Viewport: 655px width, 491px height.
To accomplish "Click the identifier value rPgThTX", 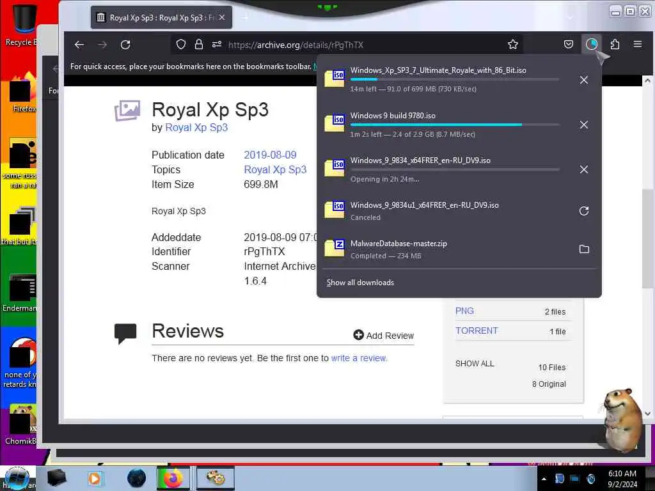I will [x=264, y=251].
